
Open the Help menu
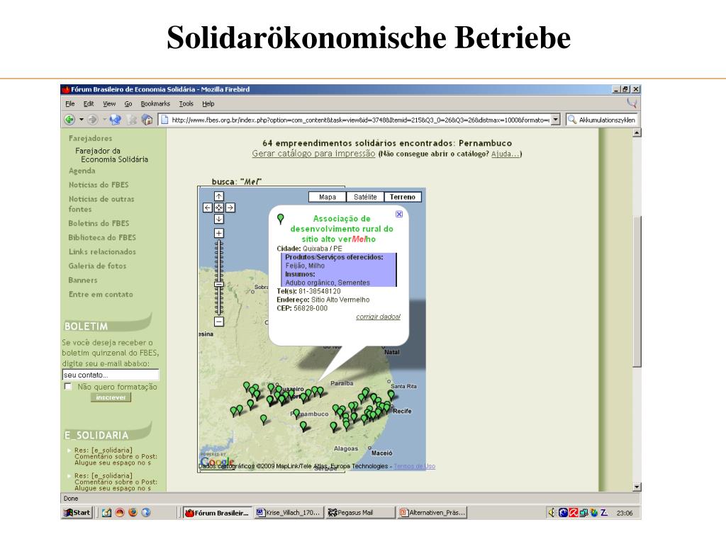tap(208, 103)
